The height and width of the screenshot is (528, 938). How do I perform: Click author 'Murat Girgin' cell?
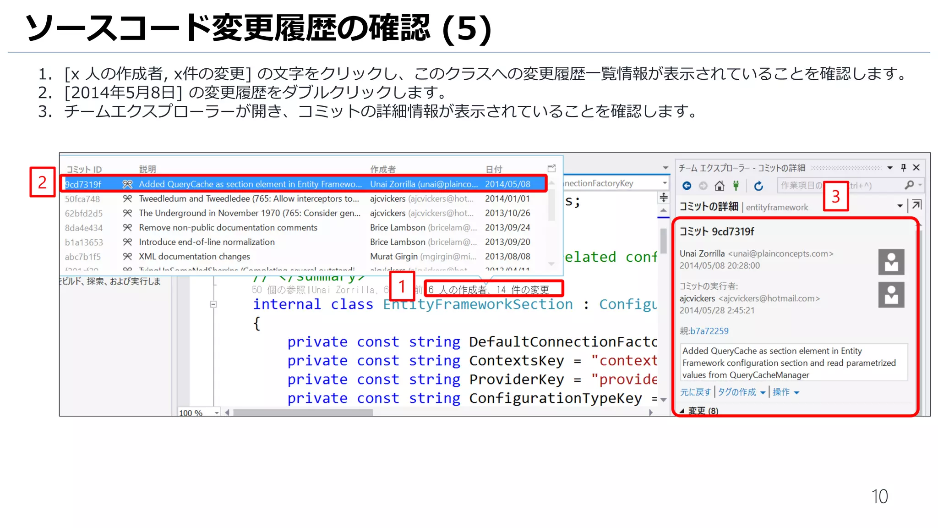click(423, 257)
